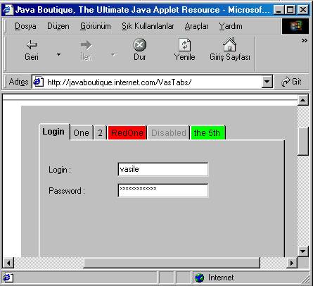This screenshot has width=313, height=286.
Task: Focus the Password field
Action: tap(163, 190)
